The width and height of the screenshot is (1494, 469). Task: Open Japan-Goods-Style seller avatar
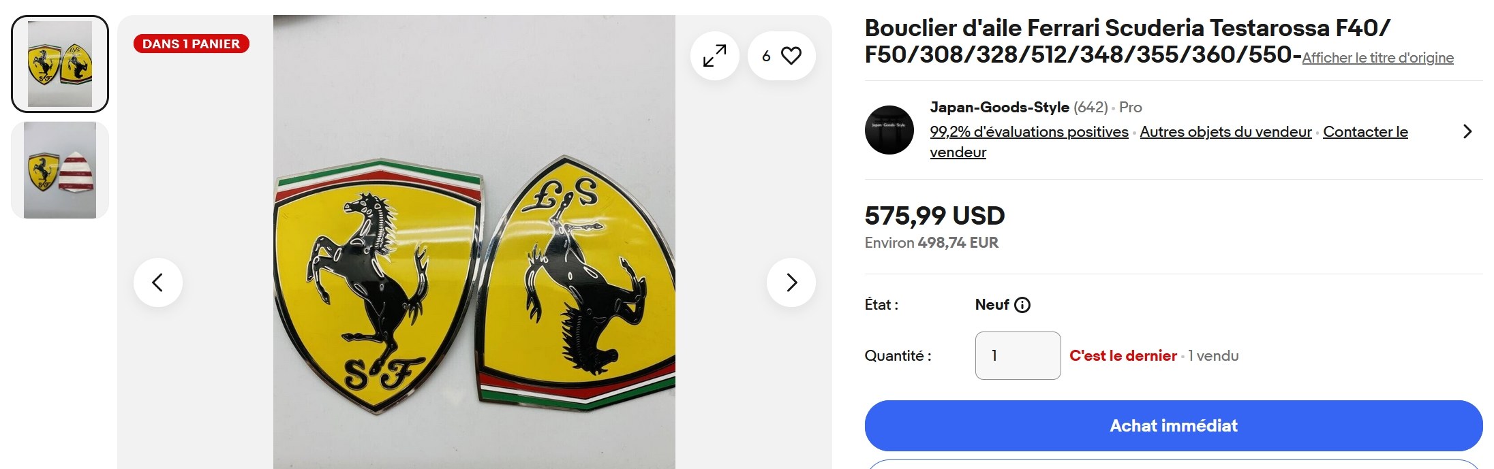pyautogui.click(x=889, y=130)
